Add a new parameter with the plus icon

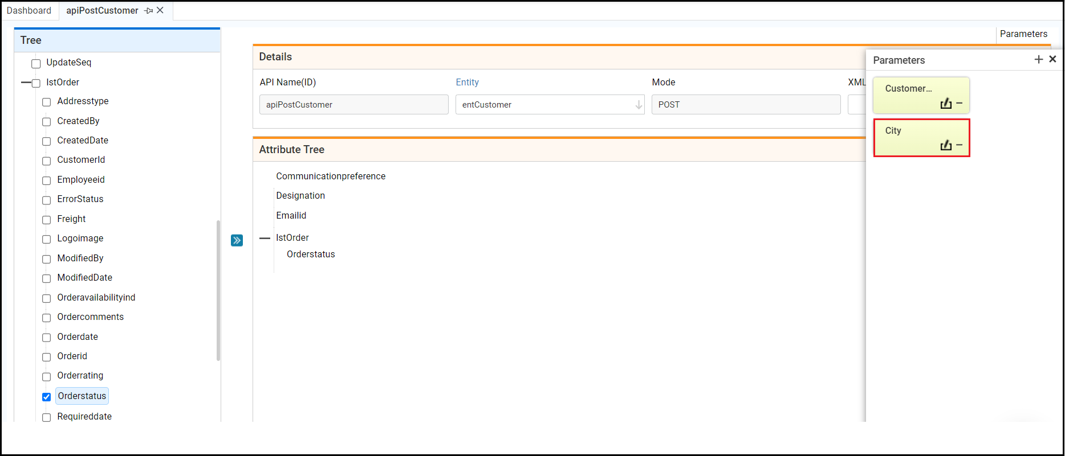click(1039, 59)
